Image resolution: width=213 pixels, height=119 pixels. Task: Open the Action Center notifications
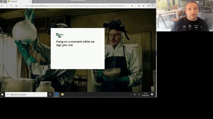coord(152,95)
